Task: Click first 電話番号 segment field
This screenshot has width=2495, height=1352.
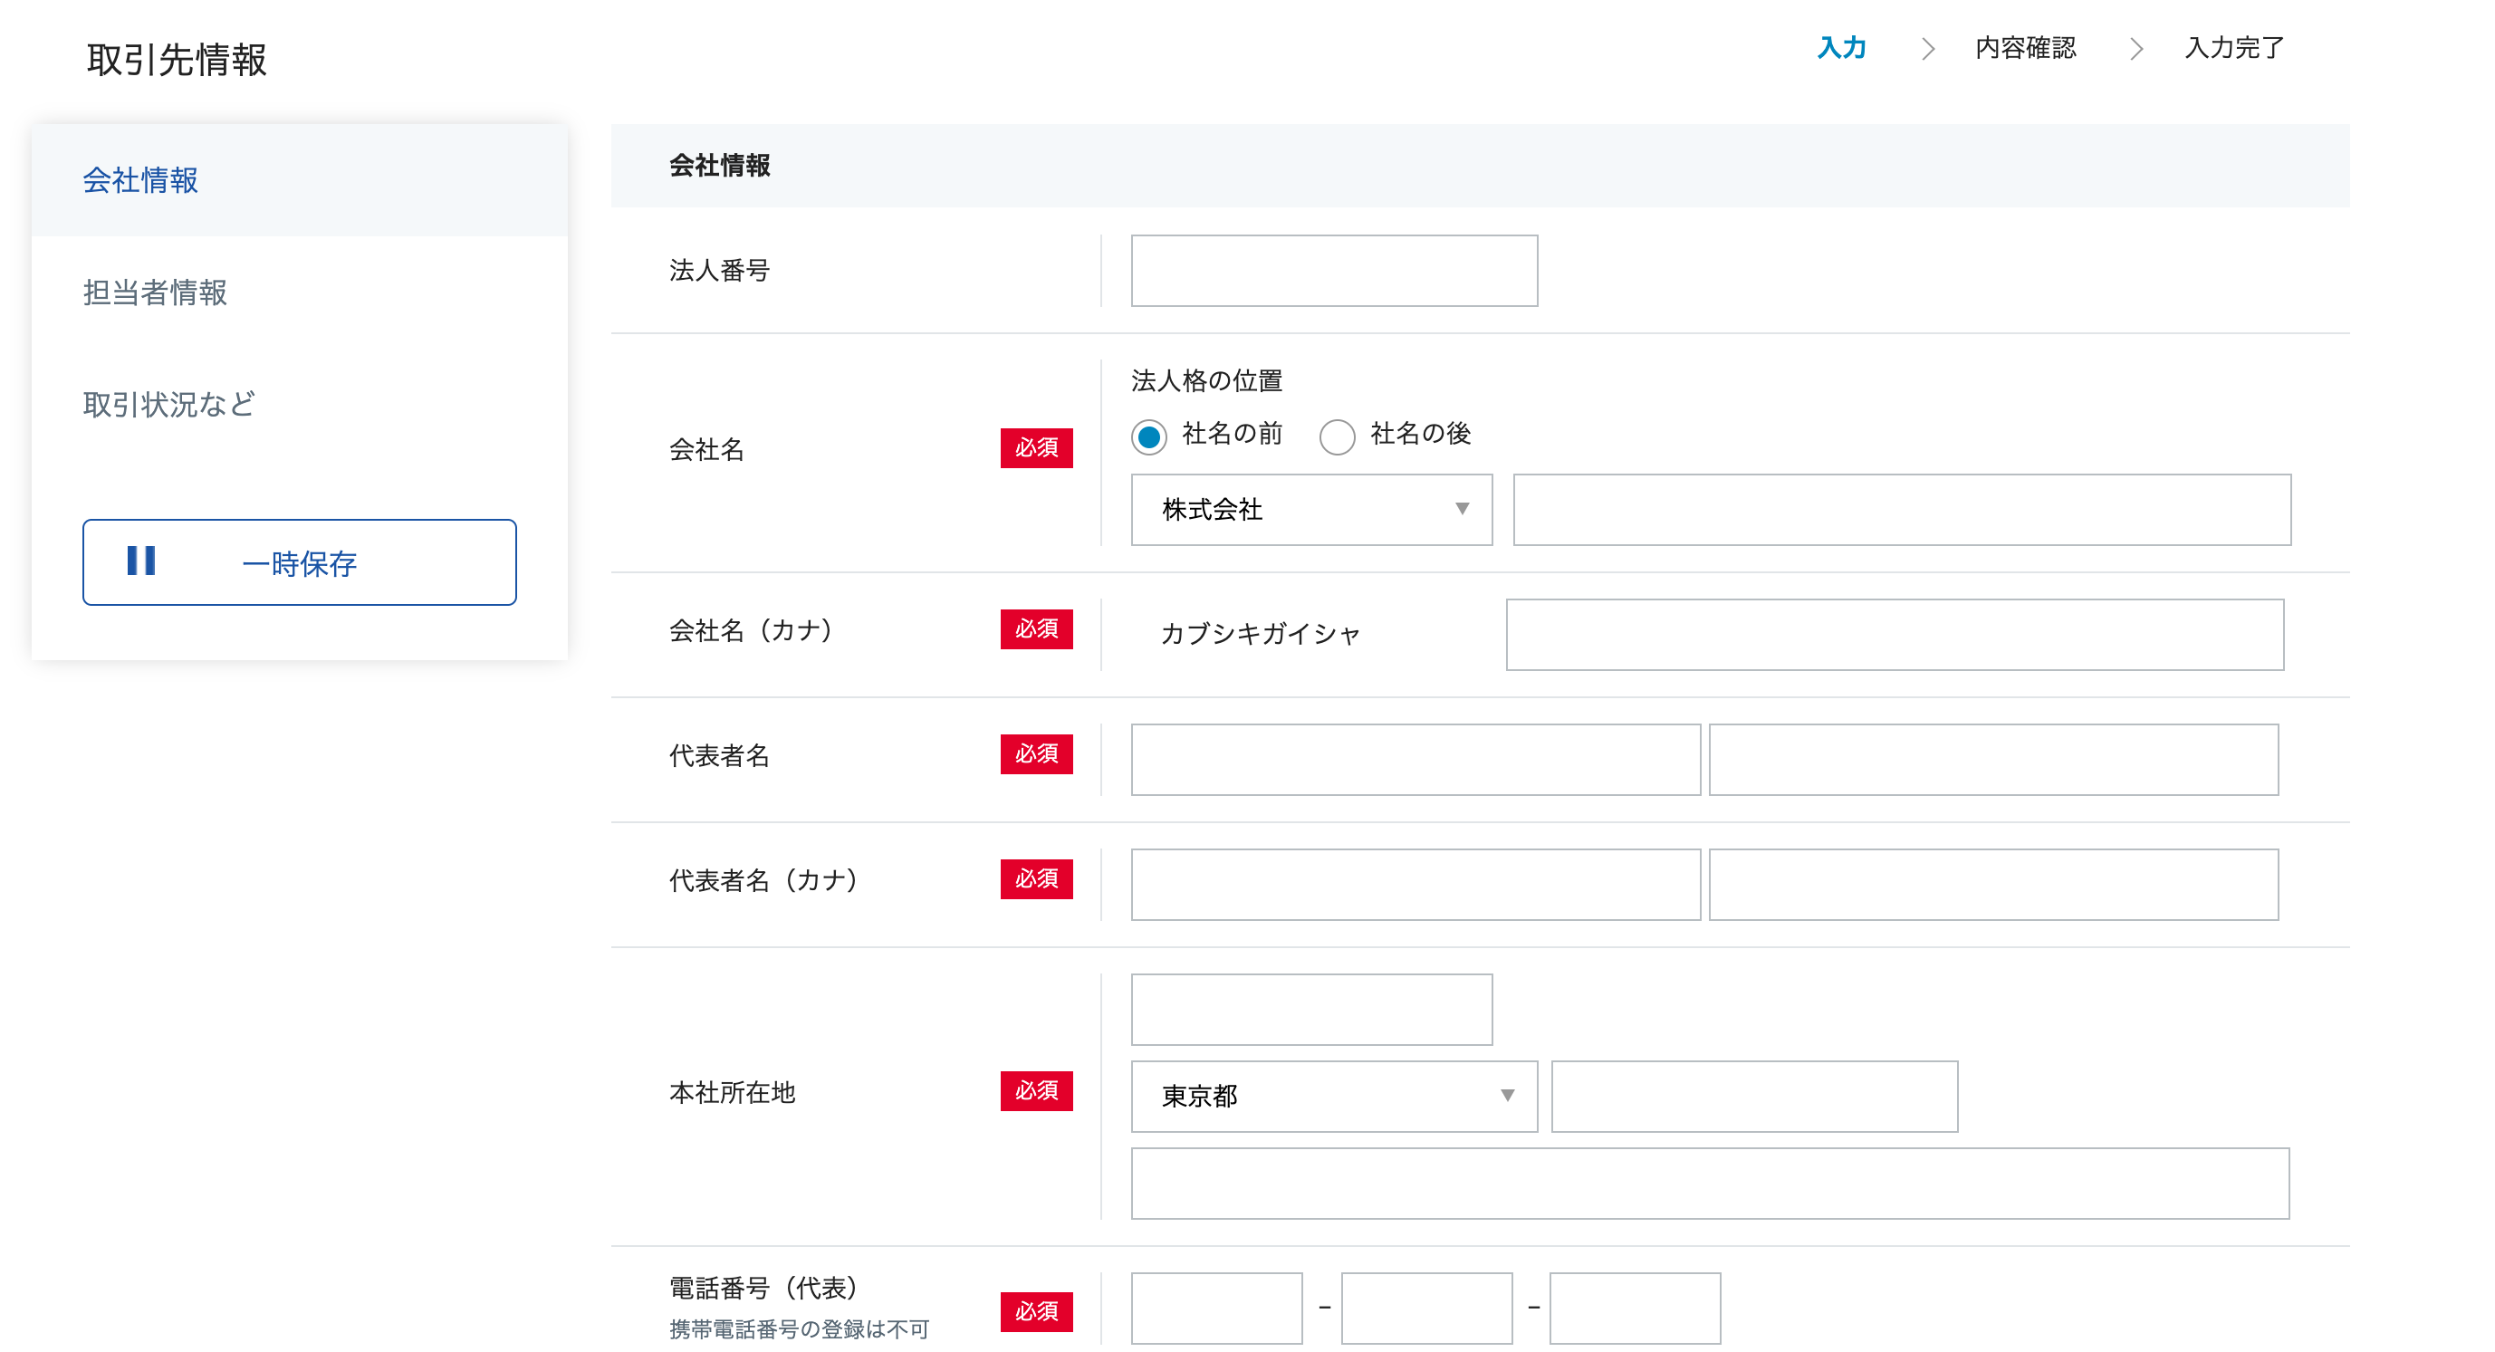Action: coord(1216,1308)
